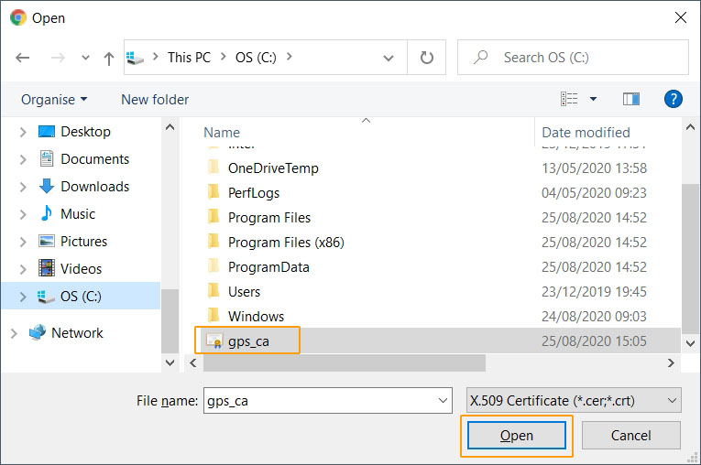This screenshot has height=465, width=701.
Task: Open the Organise menu
Action: coord(54,99)
